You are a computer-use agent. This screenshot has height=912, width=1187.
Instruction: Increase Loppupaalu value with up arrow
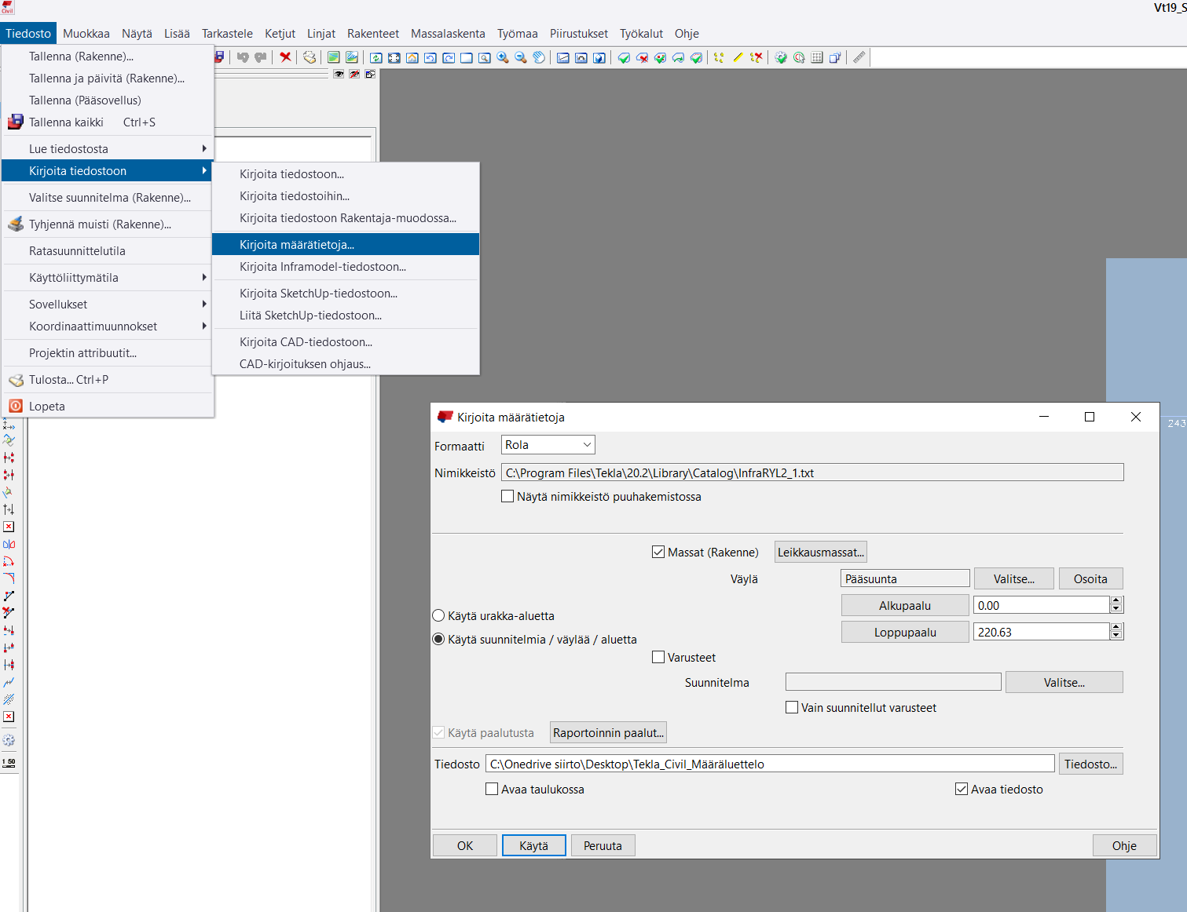1116,628
